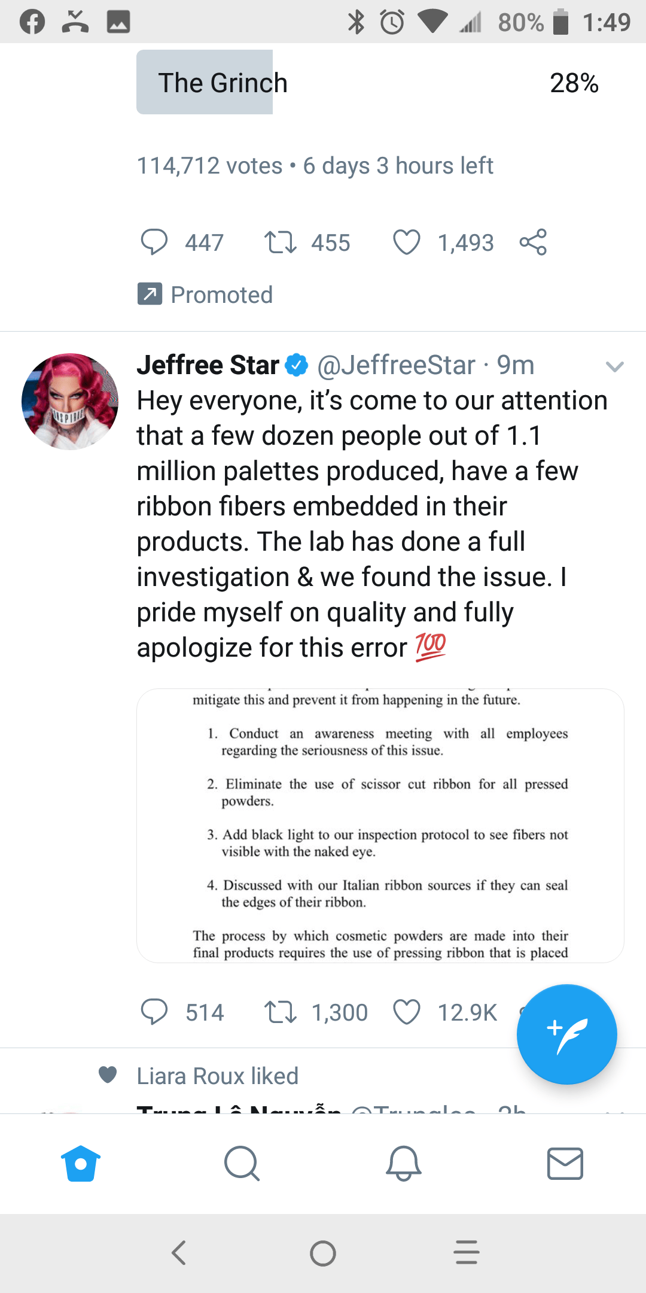Share the promoted poll tweet
The image size is (646, 1293).
coord(533,242)
